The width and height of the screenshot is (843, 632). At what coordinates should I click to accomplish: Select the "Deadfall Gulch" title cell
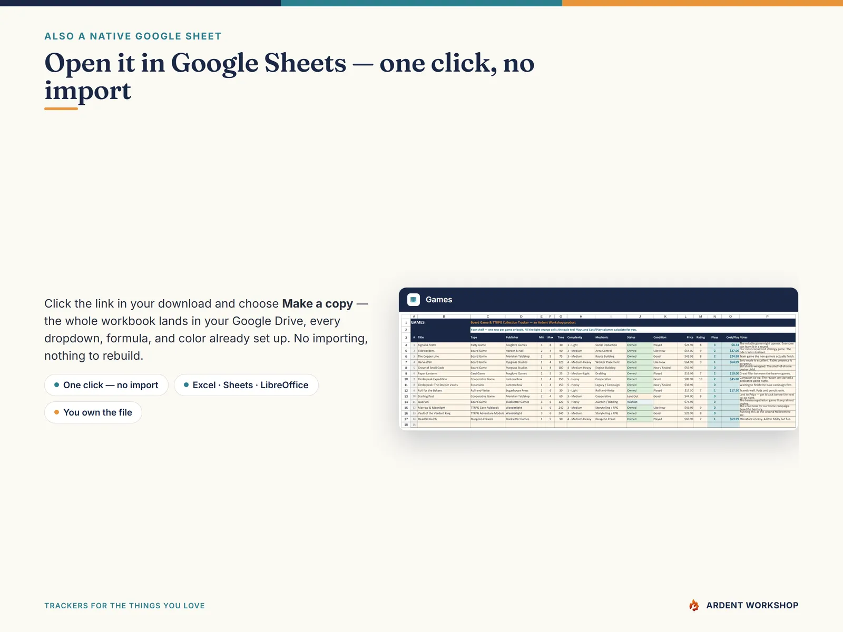444,419
